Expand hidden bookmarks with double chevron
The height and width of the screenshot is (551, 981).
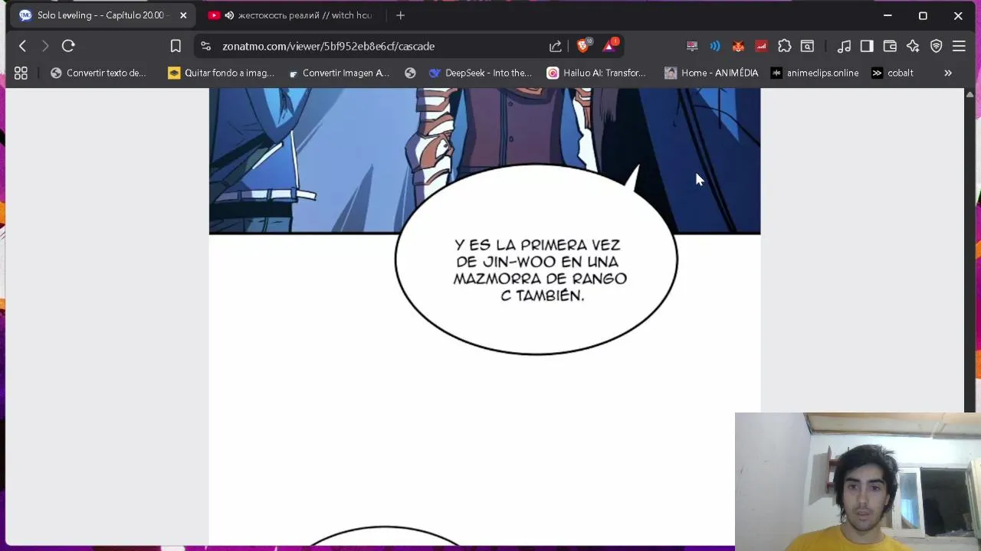point(948,73)
